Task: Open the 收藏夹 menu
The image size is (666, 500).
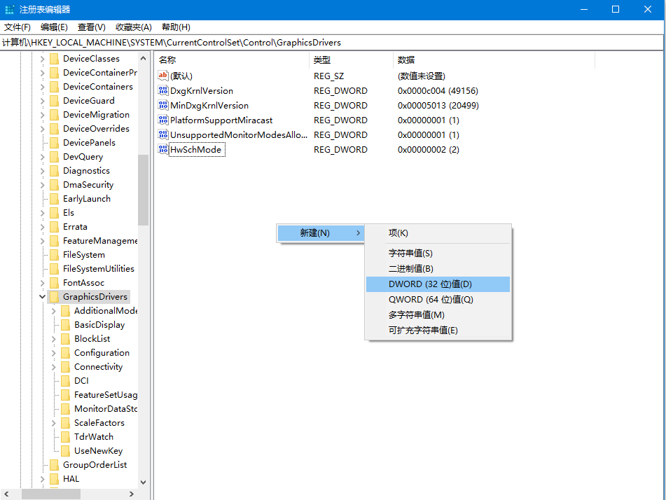Action: click(134, 27)
